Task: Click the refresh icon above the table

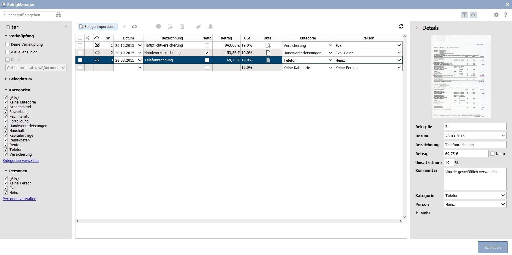Action: 401,26
